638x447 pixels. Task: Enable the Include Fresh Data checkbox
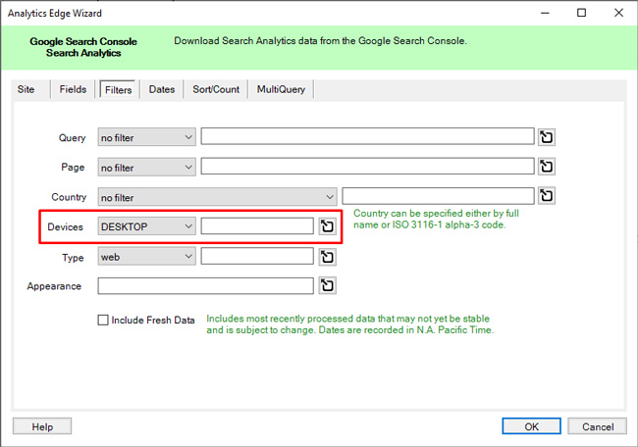tap(103, 320)
